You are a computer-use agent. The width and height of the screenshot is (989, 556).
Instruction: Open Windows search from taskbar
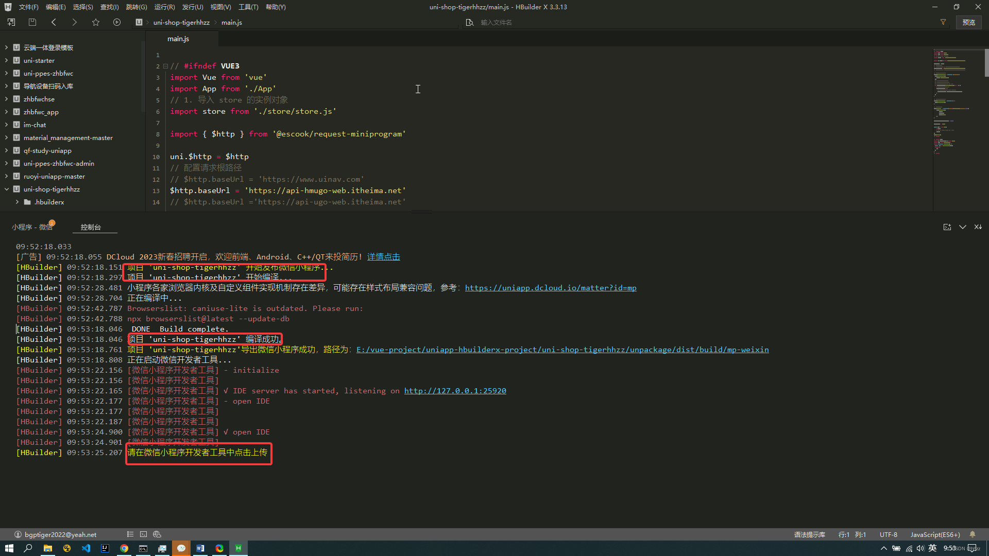[28, 548]
